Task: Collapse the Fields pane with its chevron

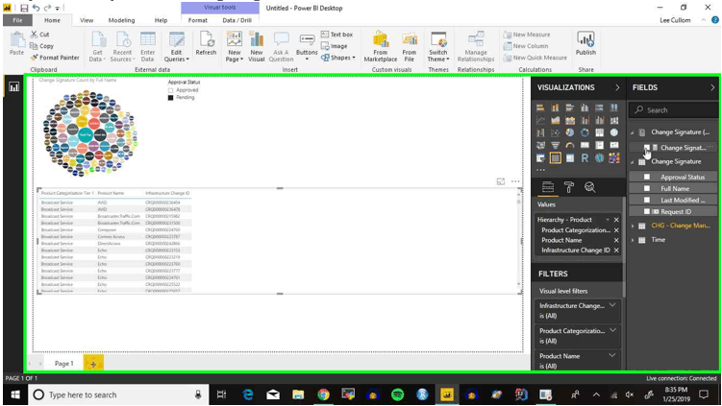Action: [712, 87]
